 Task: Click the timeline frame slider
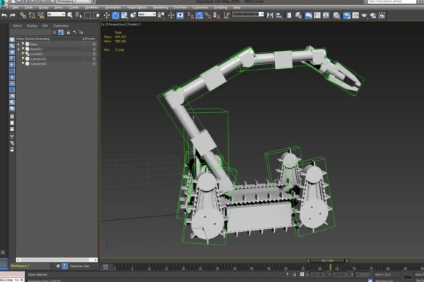[x=327, y=260]
